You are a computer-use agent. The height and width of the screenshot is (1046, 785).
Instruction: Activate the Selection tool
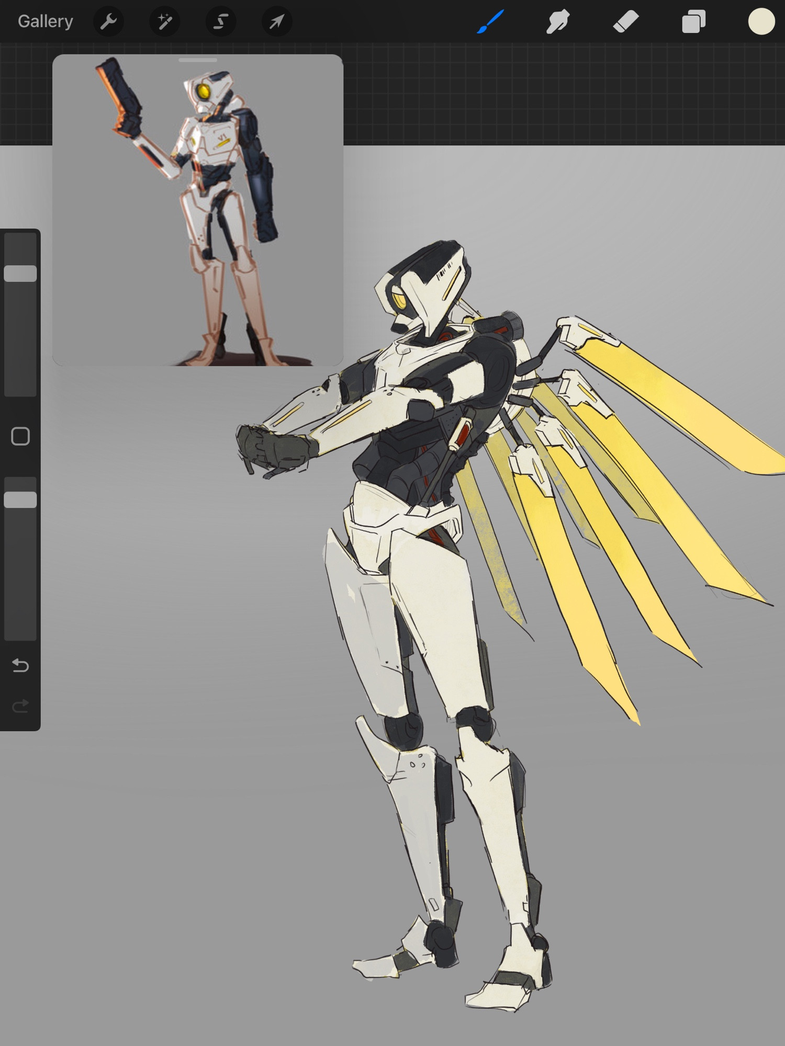click(221, 21)
